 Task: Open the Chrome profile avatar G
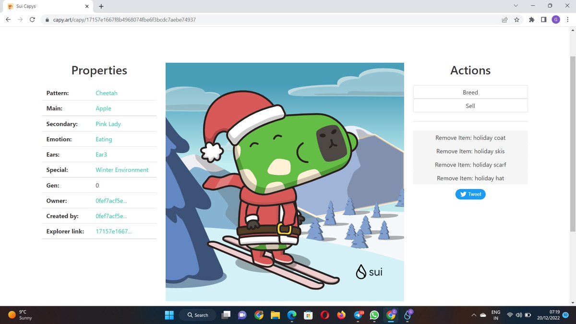point(556,20)
